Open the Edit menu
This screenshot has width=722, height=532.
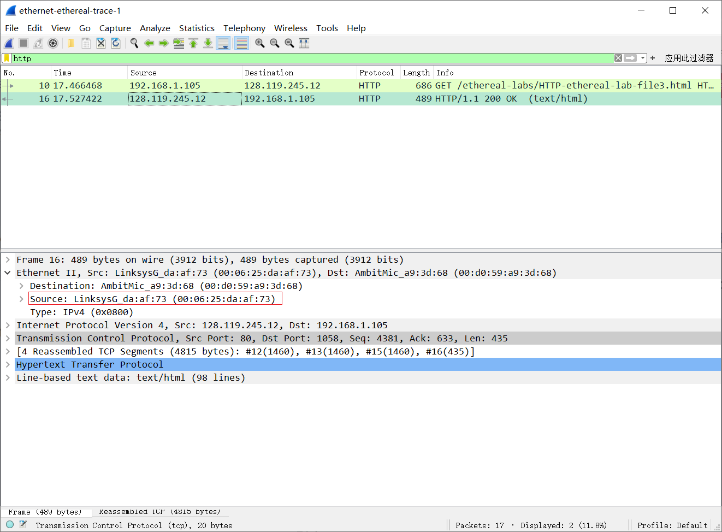tap(35, 28)
